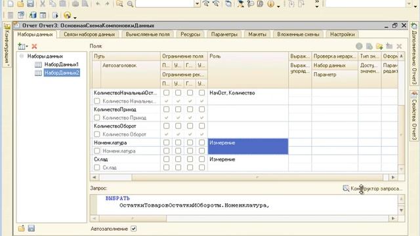This screenshot has height=236, width=420.
Task: Open the Add data set dropdown arrow
Action: (x=27, y=47)
